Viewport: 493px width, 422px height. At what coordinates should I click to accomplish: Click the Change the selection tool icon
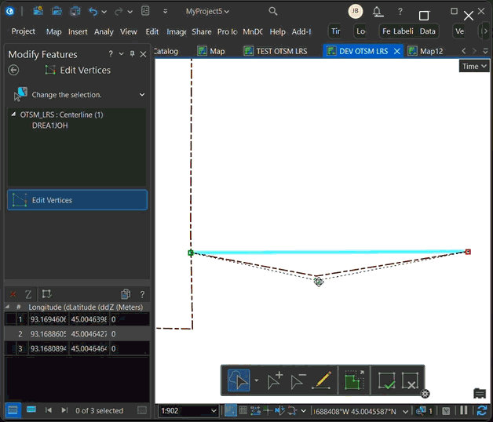(x=20, y=94)
